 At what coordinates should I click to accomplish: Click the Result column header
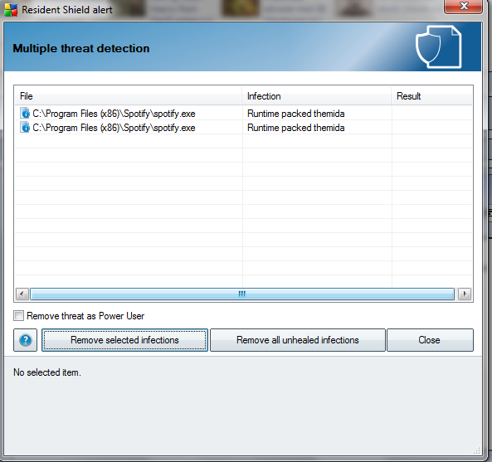tap(431, 96)
